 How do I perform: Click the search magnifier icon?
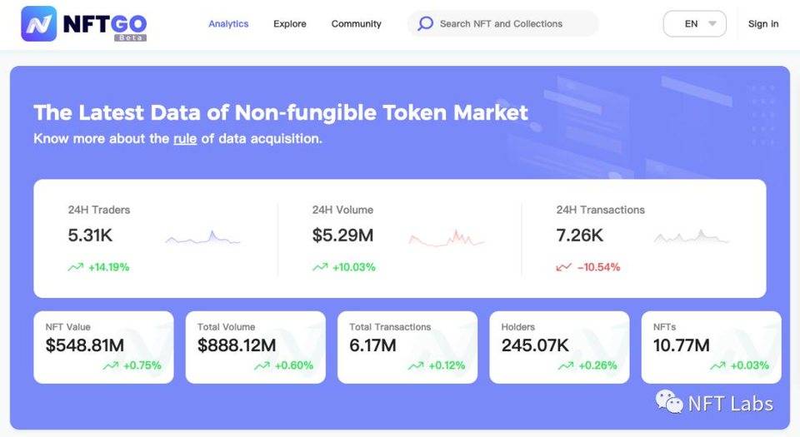point(425,24)
